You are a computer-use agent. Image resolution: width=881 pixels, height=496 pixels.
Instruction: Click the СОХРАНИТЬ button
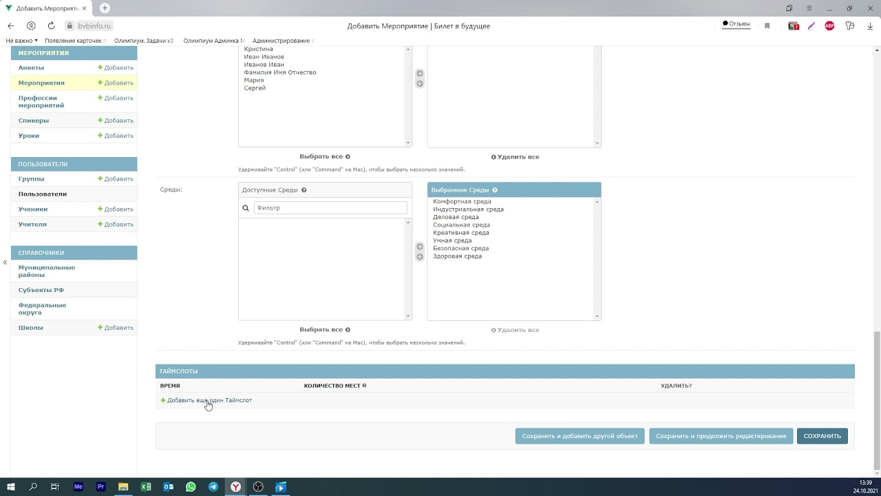click(x=822, y=436)
